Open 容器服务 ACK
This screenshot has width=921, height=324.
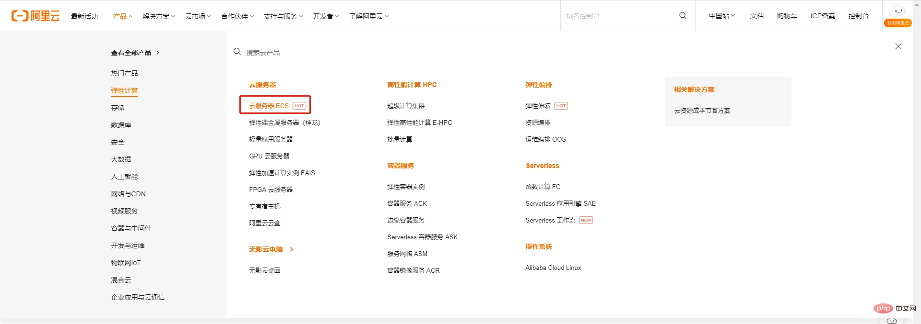(x=407, y=203)
